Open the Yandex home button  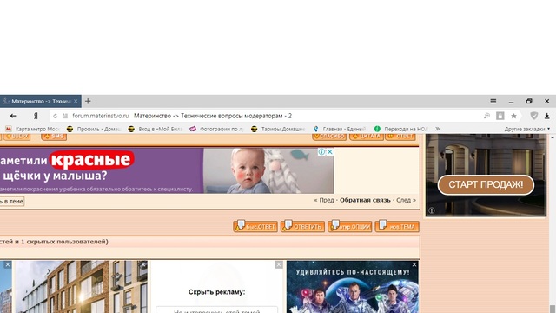(x=36, y=116)
